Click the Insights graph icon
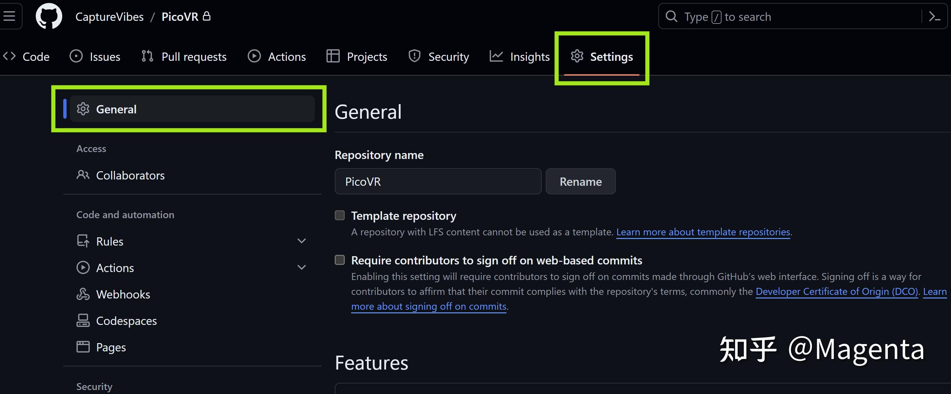The width and height of the screenshot is (951, 394). tap(496, 56)
